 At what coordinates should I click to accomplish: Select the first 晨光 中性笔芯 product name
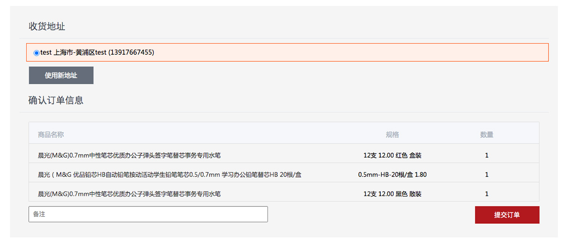click(x=129, y=155)
